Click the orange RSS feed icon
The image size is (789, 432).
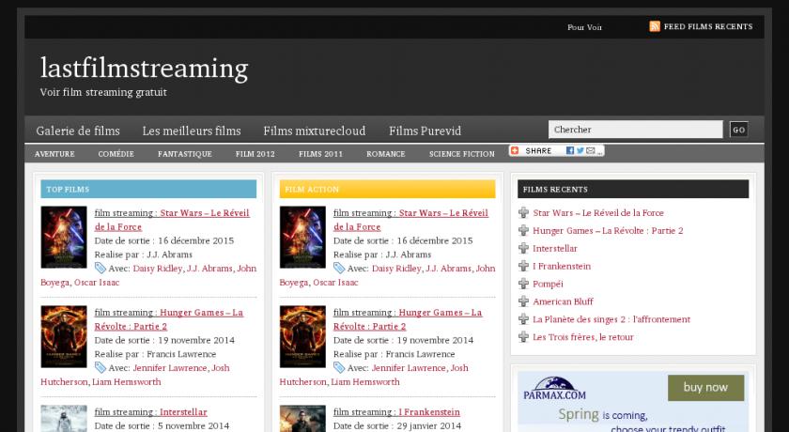click(655, 26)
